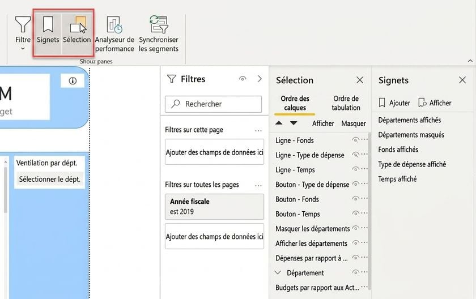Open Synchroniser les segments pane
This screenshot has width=476, height=299.
point(159,34)
